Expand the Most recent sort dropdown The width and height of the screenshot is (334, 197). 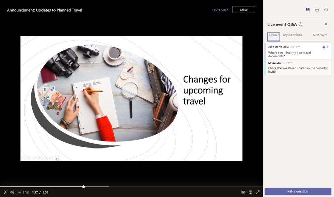[x=321, y=35]
